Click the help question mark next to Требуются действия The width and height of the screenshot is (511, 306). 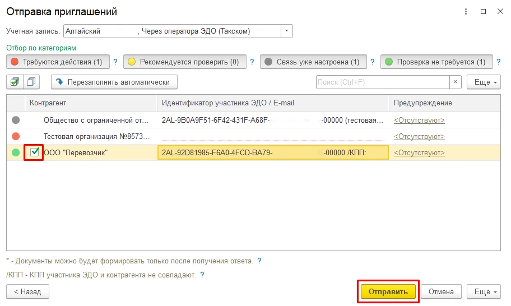click(115, 62)
